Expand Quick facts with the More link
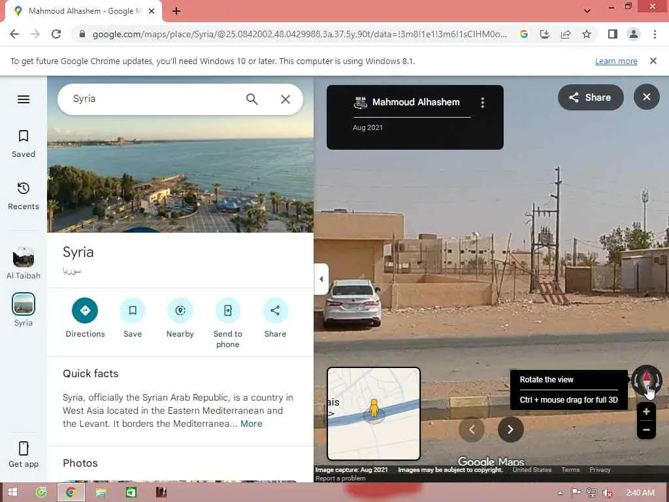 point(252,424)
